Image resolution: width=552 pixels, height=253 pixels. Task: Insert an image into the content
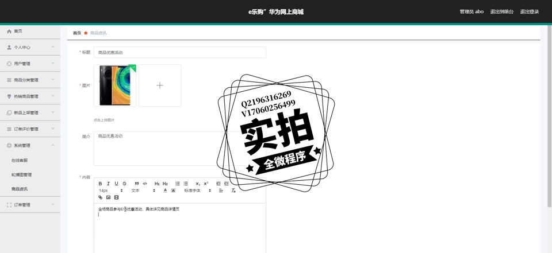pos(109,197)
